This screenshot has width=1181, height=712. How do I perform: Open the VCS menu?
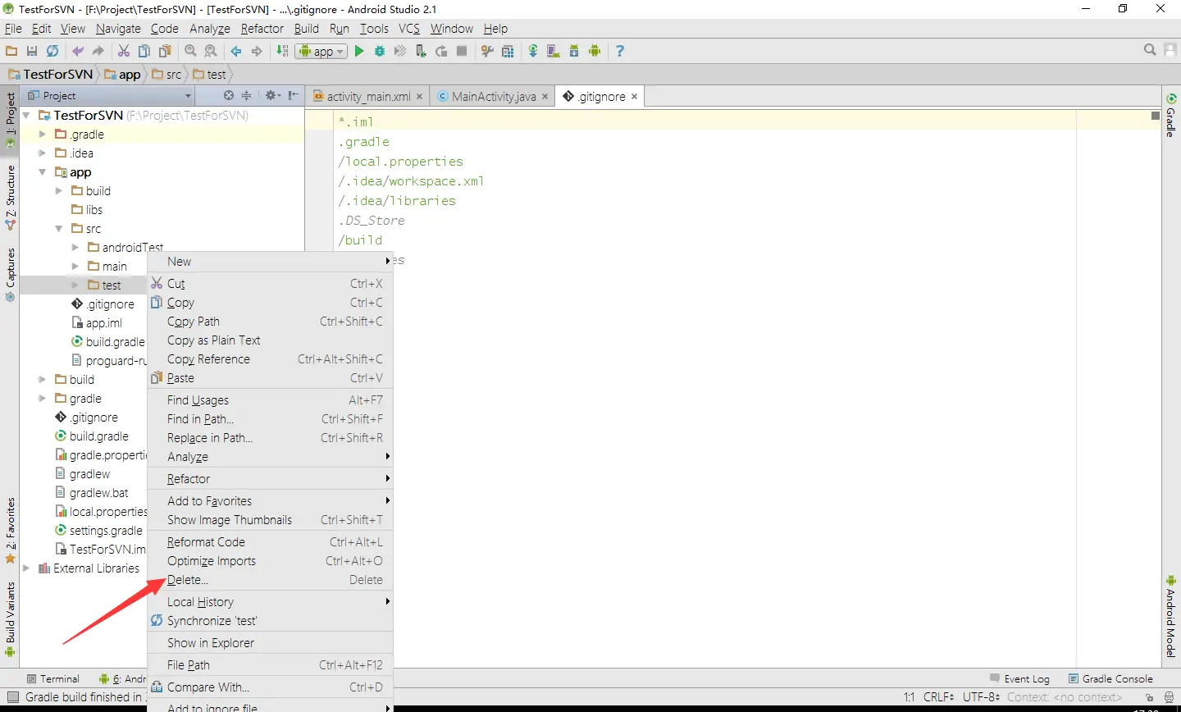(x=408, y=29)
